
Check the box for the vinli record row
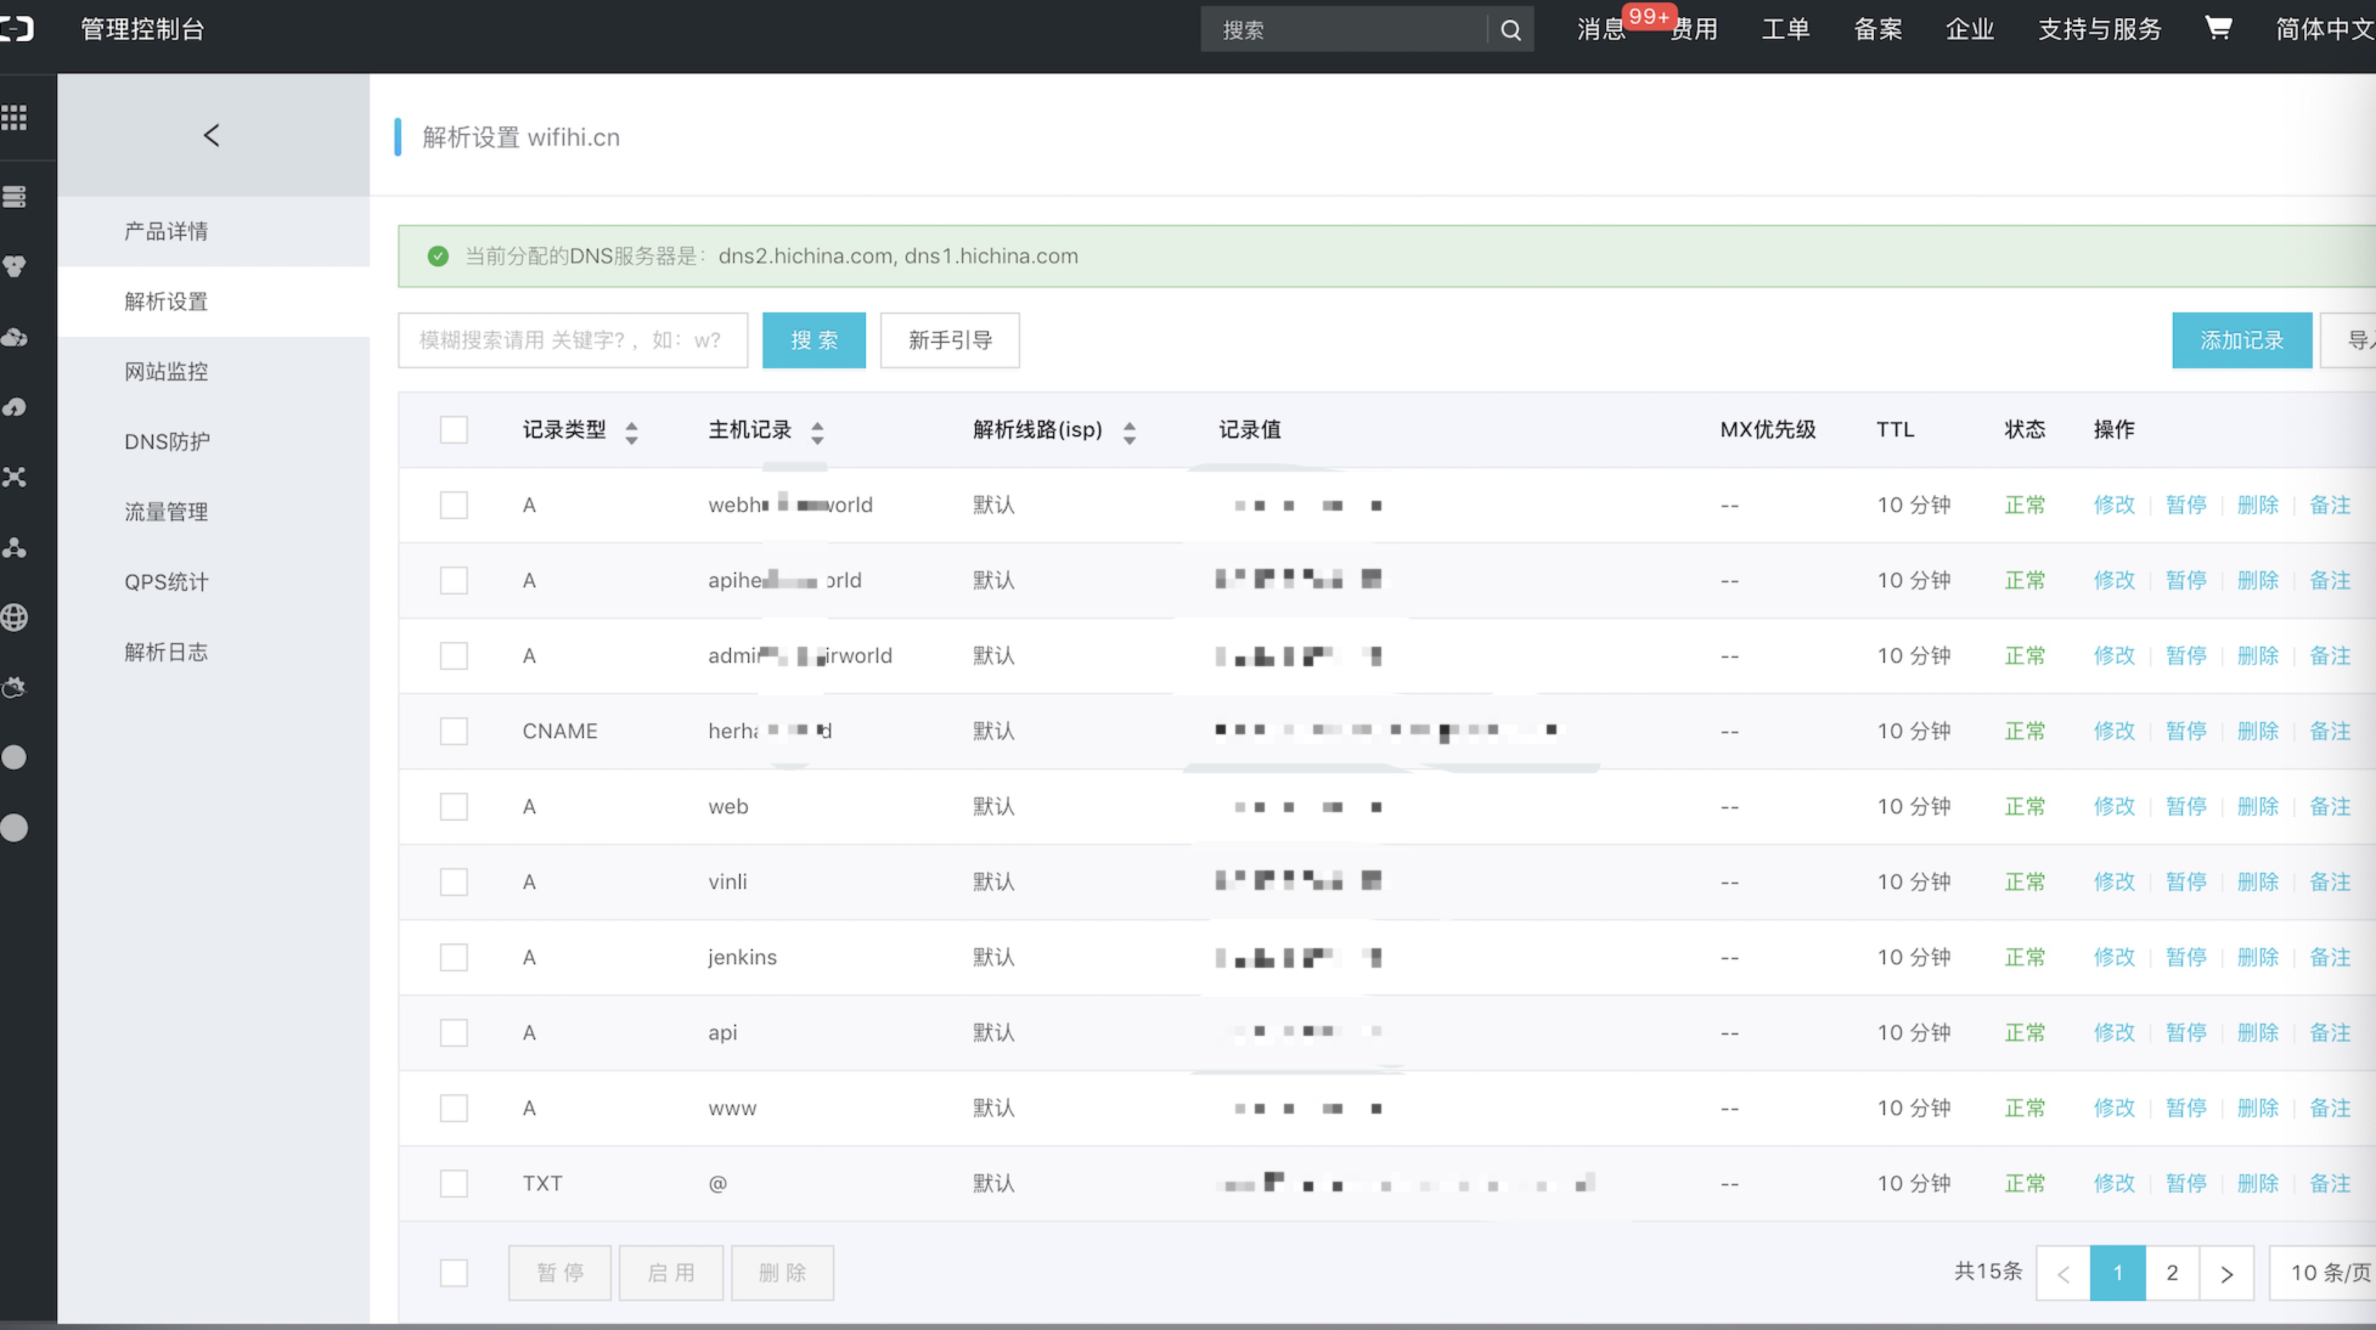pos(454,882)
